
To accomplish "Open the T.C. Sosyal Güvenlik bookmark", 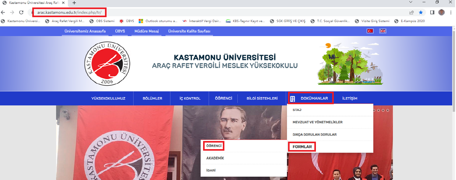I will [330, 21].
